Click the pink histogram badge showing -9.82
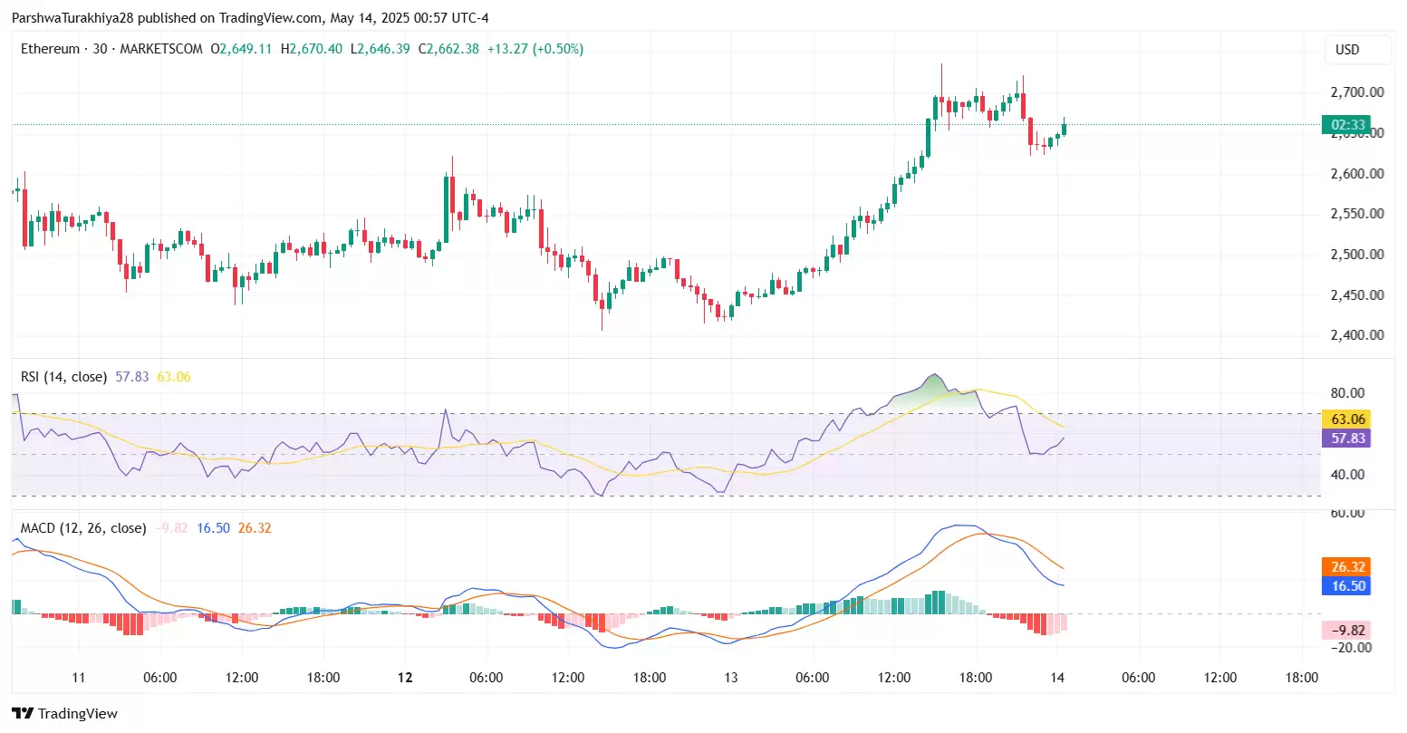 (1347, 629)
